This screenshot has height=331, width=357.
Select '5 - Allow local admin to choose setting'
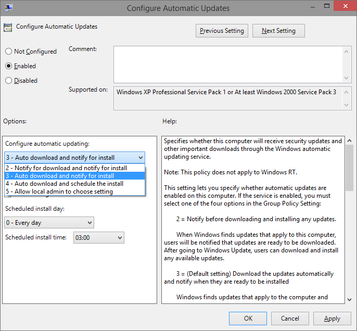(x=59, y=192)
